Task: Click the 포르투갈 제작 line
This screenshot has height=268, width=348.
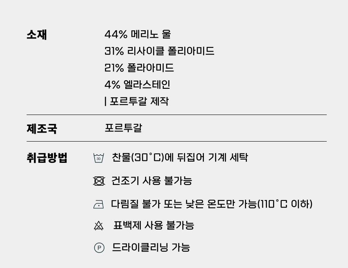Action: (x=137, y=101)
